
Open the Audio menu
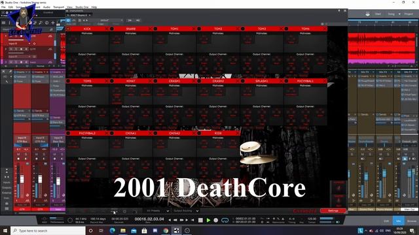pyautogui.click(x=46, y=7)
